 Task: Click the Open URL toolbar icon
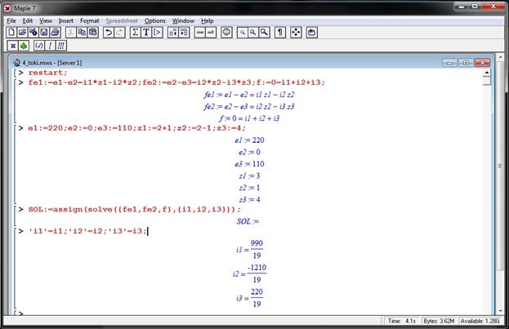33,33
